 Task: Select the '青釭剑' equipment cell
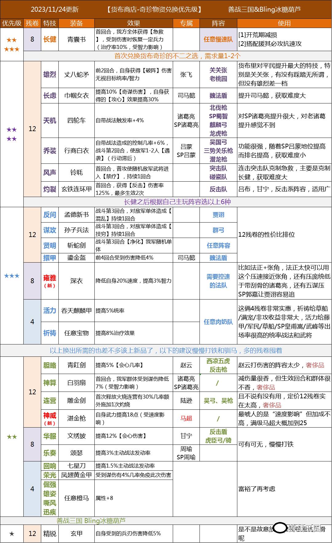pos(77,365)
